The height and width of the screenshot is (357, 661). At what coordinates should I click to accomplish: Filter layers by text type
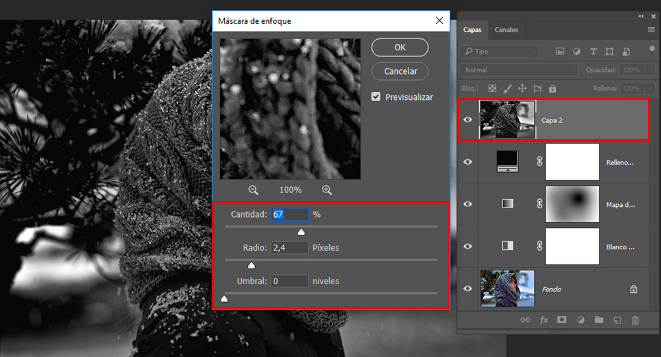click(593, 52)
